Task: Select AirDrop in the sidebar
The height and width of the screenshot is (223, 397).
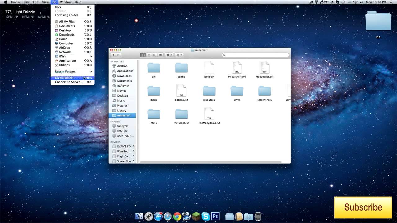Action: click(x=122, y=66)
